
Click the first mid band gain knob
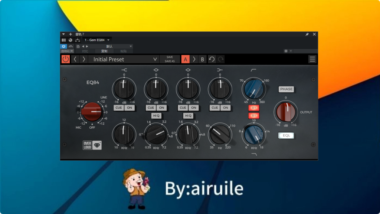(x=156, y=89)
